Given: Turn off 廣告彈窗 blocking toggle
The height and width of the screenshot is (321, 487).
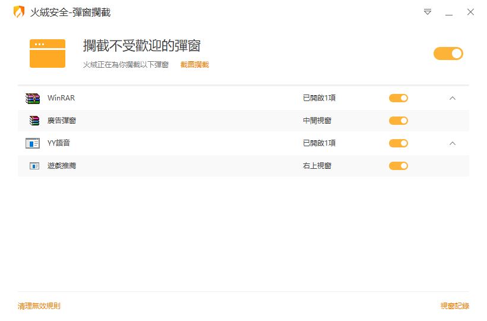Looking at the screenshot, I should tap(398, 121).
